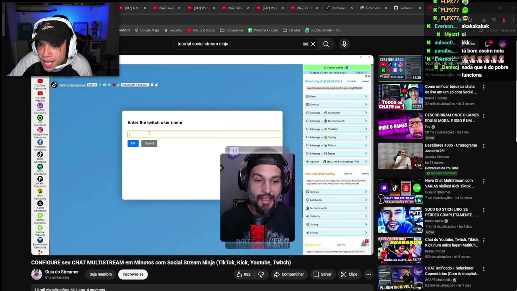This screenshot has width=517, height=291.
Task: Clear the YouTube search text with X
Action: 313,44
